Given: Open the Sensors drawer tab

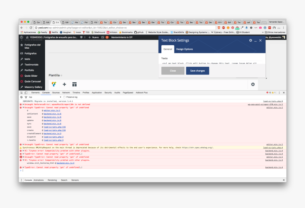Looking at the screenshot, I should pos(75,180).
